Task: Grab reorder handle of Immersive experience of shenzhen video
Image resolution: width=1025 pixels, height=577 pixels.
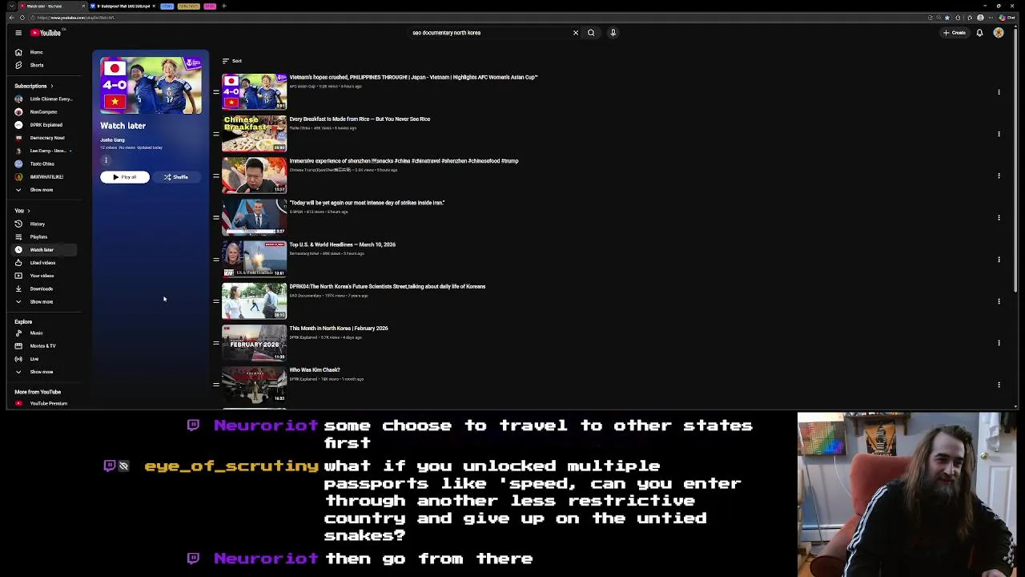Action: 216,176
